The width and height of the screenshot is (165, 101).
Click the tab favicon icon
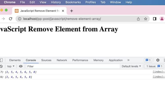point(16,11)
